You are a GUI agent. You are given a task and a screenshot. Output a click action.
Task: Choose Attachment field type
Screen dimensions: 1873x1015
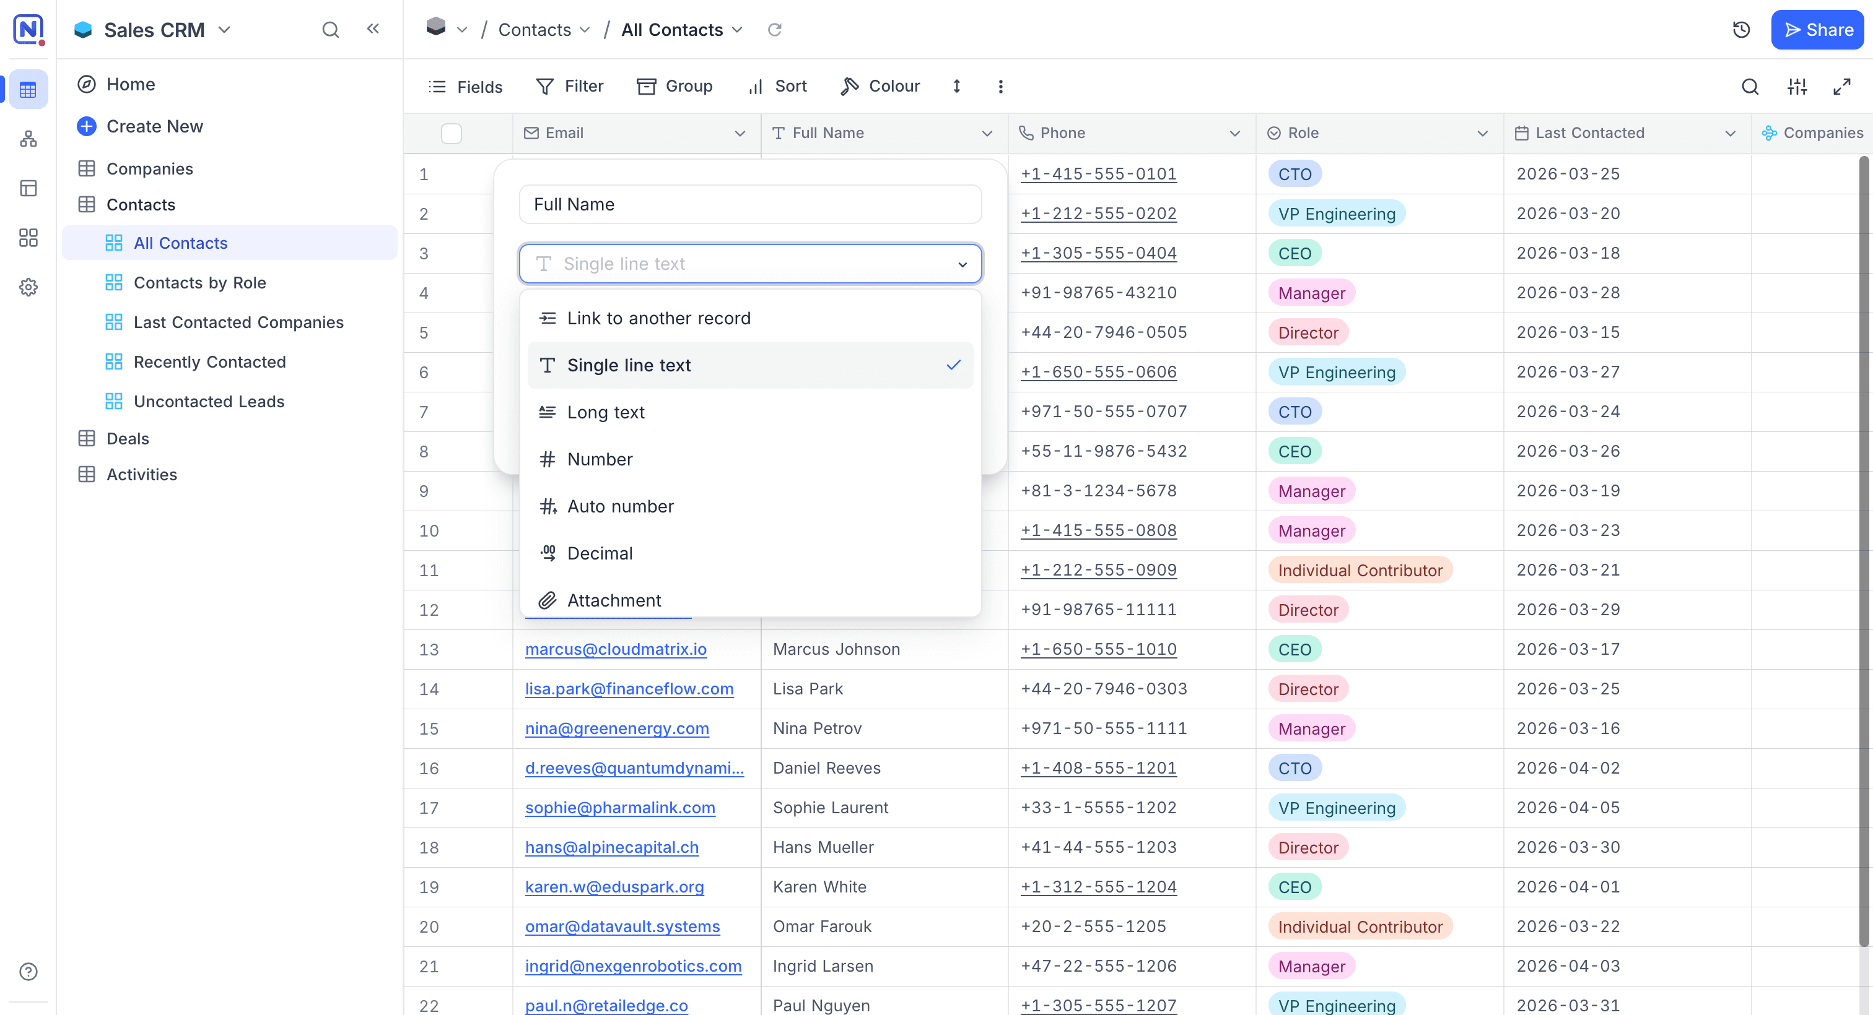pos(750,598)
